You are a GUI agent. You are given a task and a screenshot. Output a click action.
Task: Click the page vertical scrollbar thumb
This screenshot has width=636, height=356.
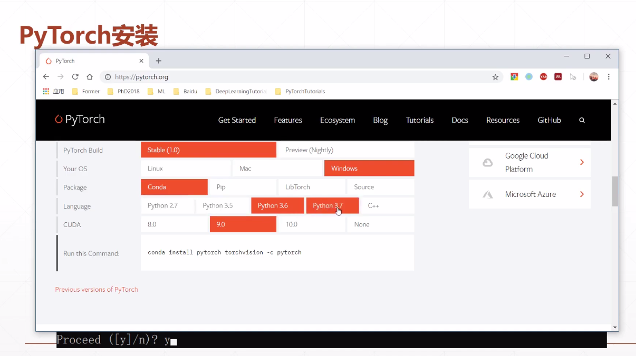tap(615, 191)
